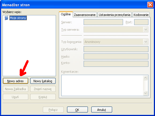Viewport: 155px width, 116px height.
Task: Confirm the dialog with OK
Action: 77,109
